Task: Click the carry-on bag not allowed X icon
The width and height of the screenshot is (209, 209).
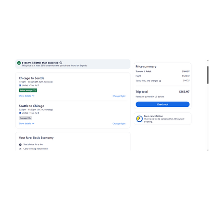Action: [x=20, y=149]
